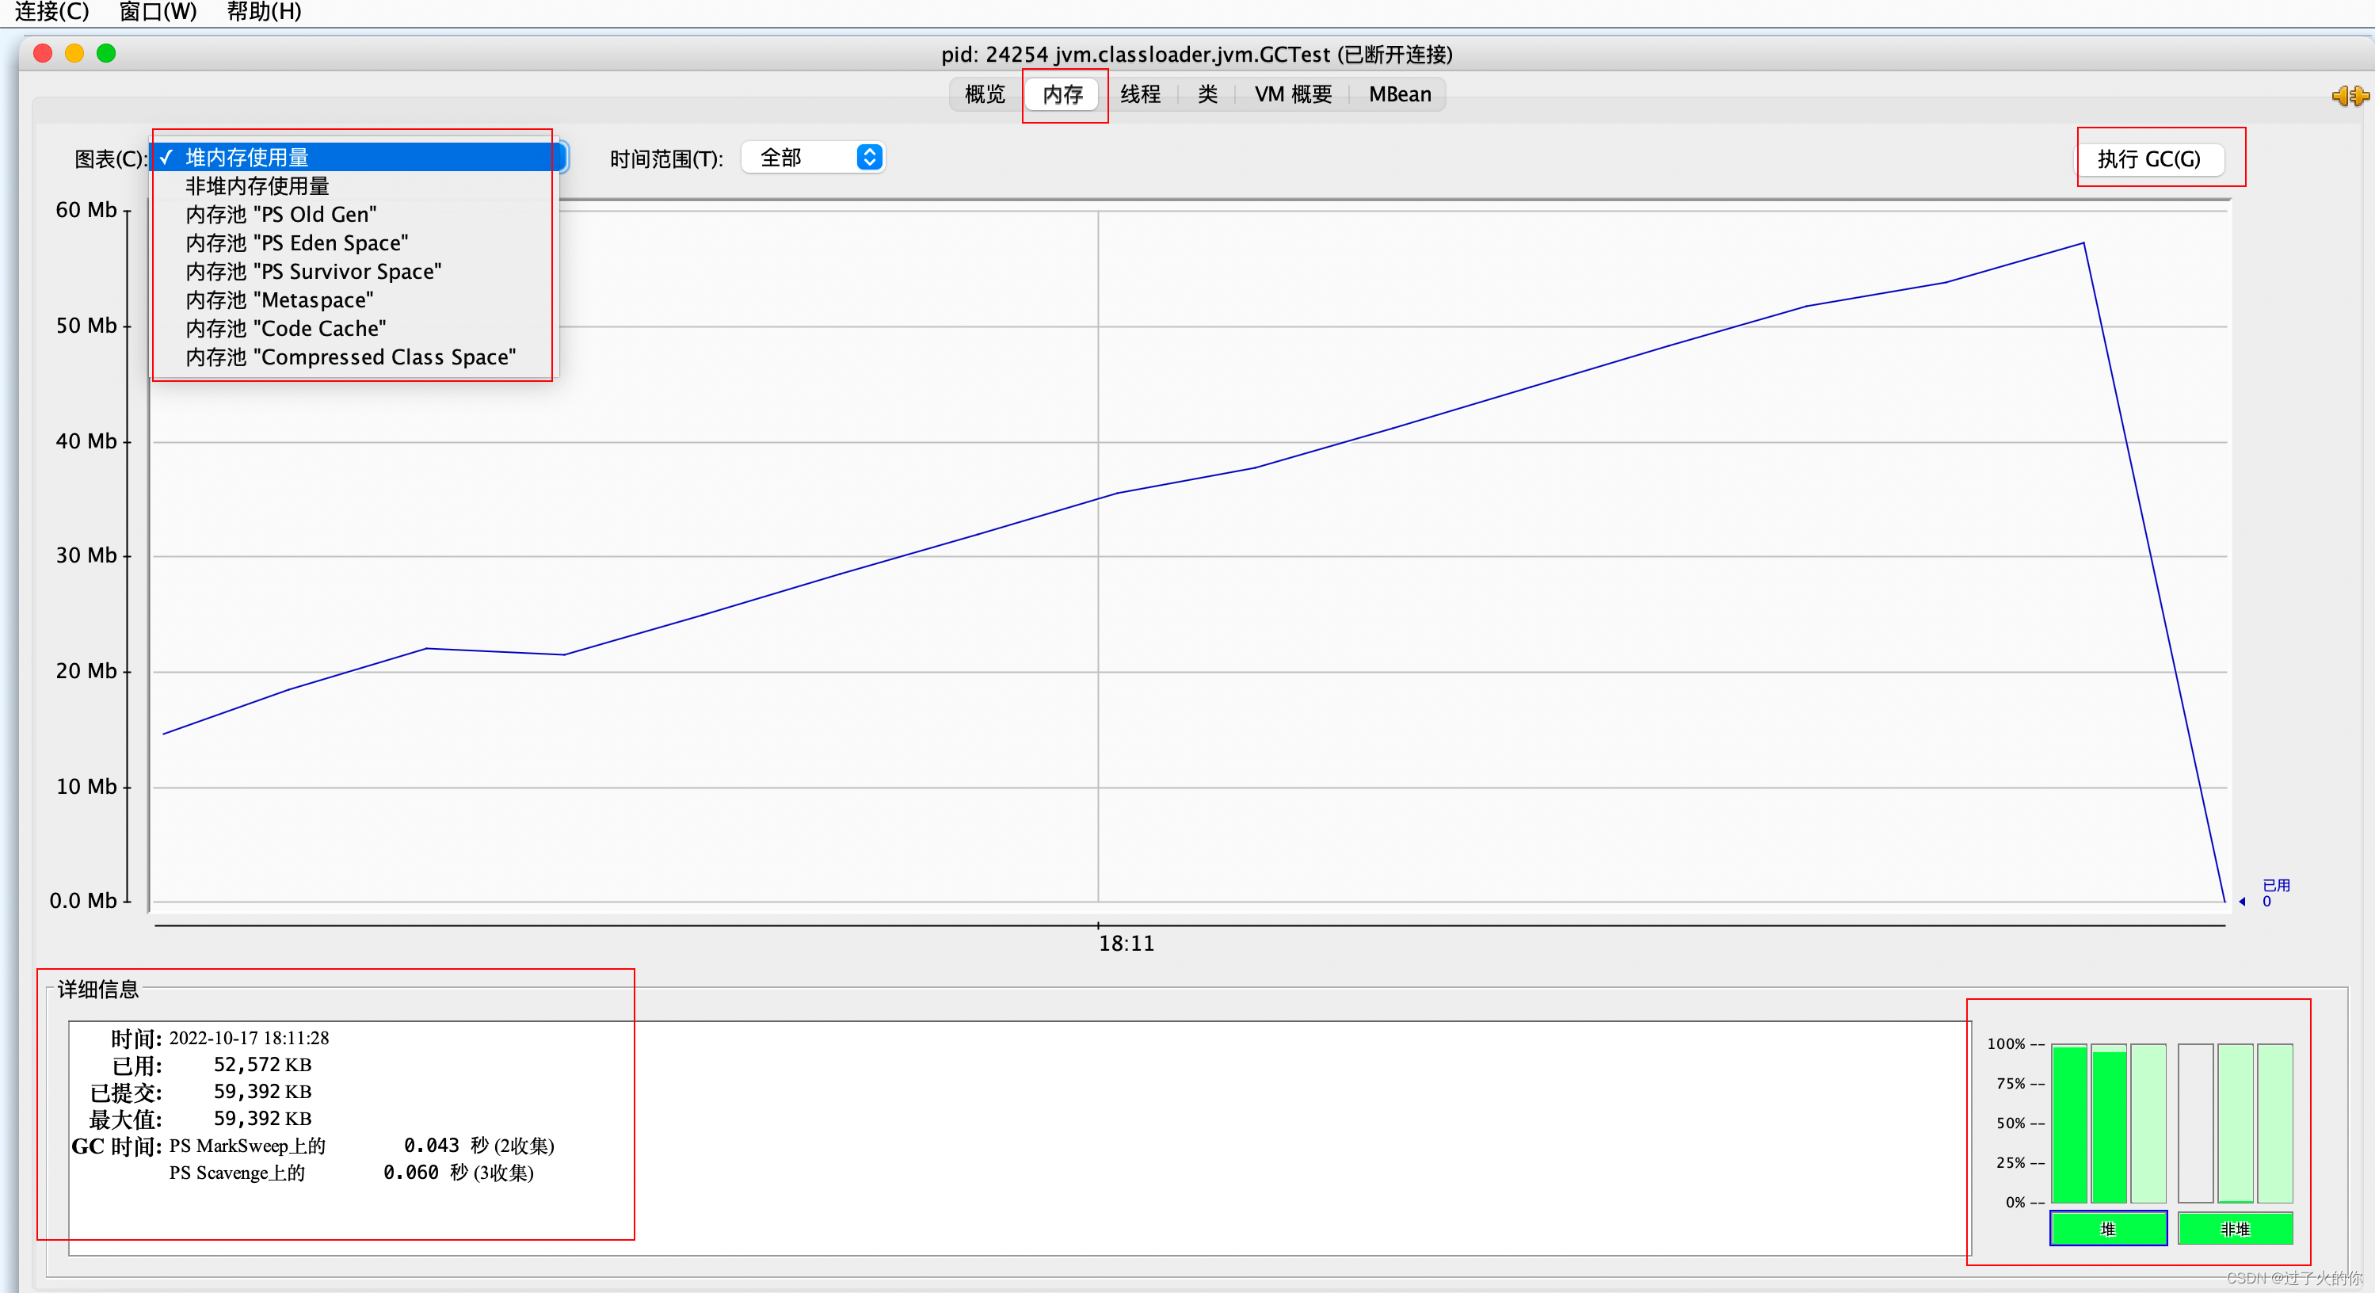
Task: Open the 连接(C) menu
Action: tap(51, 11)
